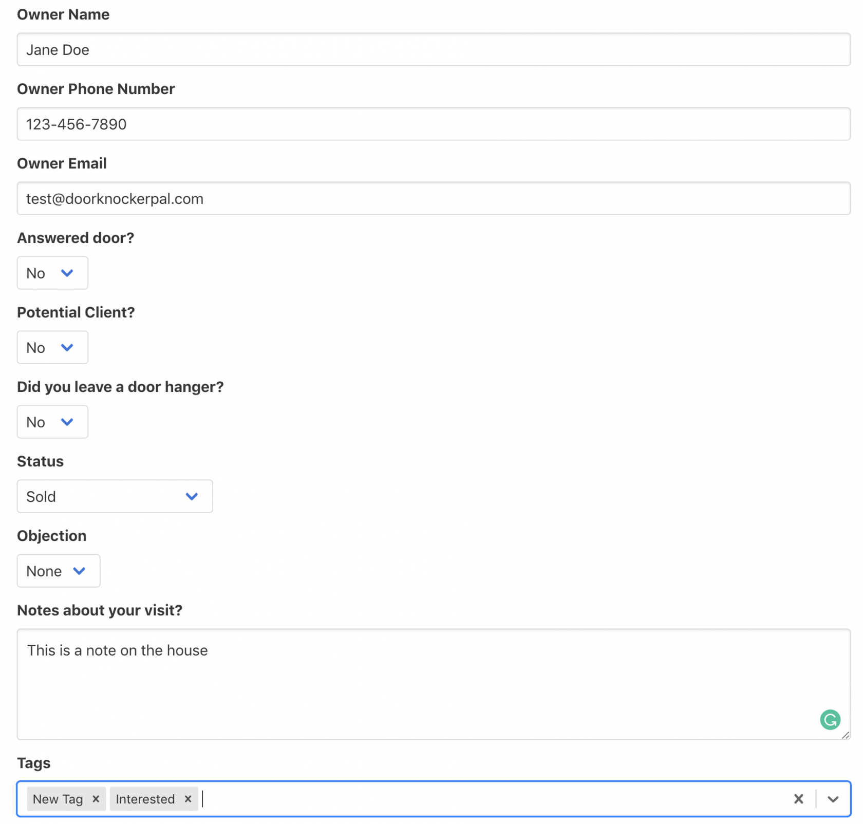
Task: Focus the Owner Phone Number field
Action: coord(433,124)
